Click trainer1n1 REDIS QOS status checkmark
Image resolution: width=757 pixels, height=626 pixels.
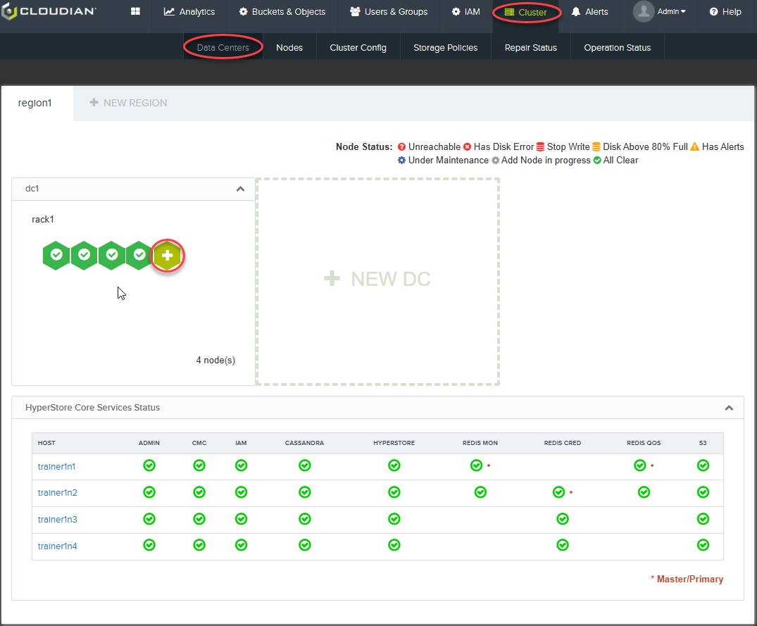[x=640, y=465]
